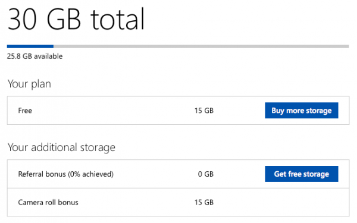The width and height of the screenshot is (357, 223).
Task: Select the Free plan label
Action: point(25,111)
